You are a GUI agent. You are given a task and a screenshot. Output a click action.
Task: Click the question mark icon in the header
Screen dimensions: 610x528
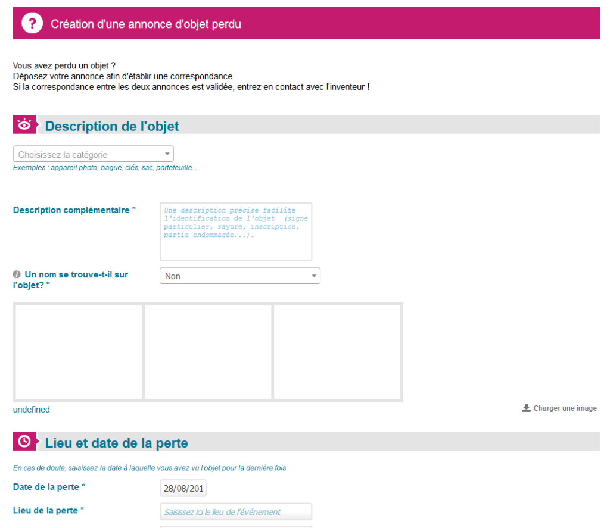click(x=32, y=24)
